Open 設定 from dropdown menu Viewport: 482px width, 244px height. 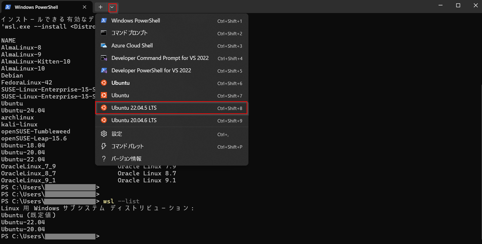click(x=172, y=134)
